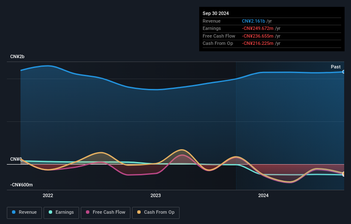351x224 pixels.
Task: Click the -CN¥249.672m earnings value
Action: [257, 28]
